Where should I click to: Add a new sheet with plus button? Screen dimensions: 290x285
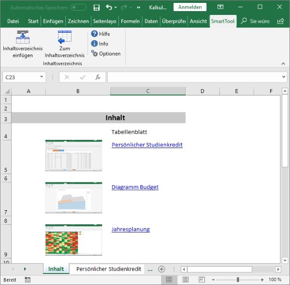(161, 269)
